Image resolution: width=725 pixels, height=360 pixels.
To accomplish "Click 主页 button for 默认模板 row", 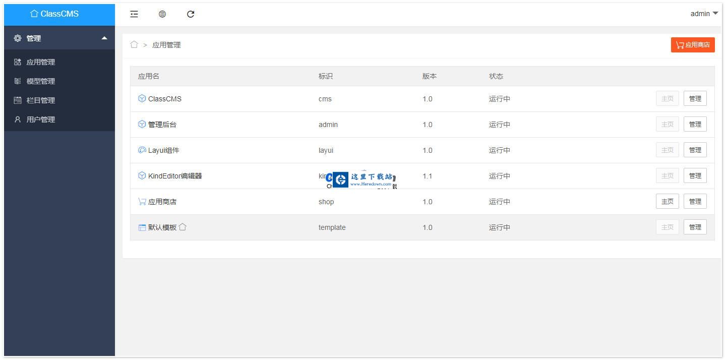I will click(668, 227).
